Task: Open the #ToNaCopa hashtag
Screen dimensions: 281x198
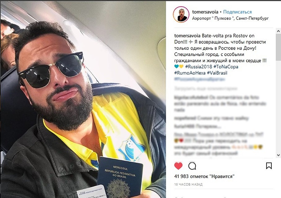Action: tap(226, 67)
